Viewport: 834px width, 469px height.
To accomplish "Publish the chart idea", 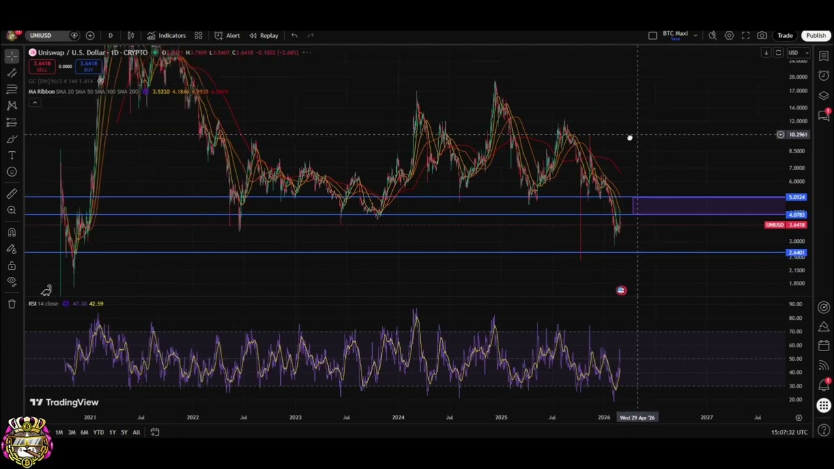I will 816,35.
